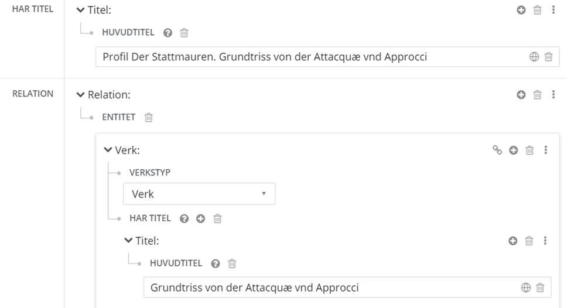Viewport: 567px width, 308px height.
Task: Collapse the Verk section
Action: (x=108, y=150)
